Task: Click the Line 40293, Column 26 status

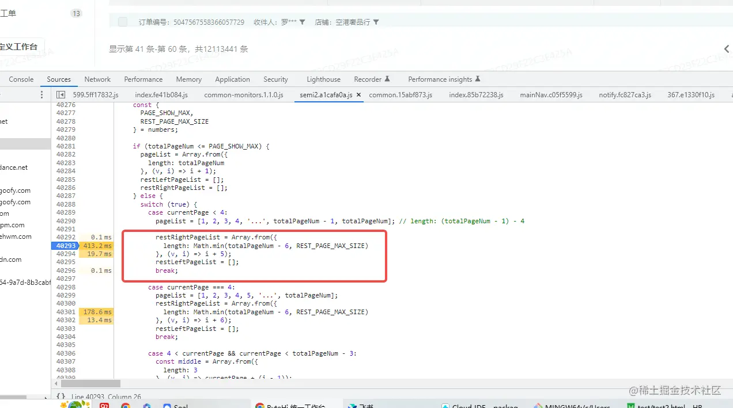Action: coord(107,396)
